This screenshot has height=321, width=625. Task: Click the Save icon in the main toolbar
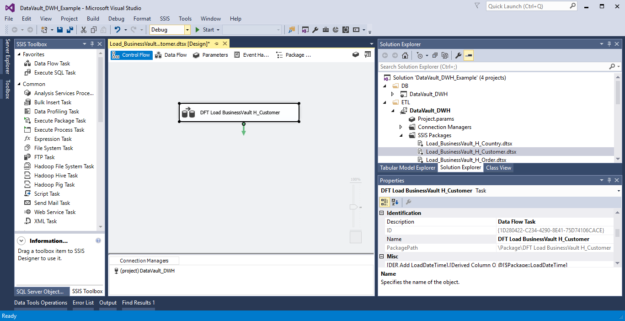60,30
